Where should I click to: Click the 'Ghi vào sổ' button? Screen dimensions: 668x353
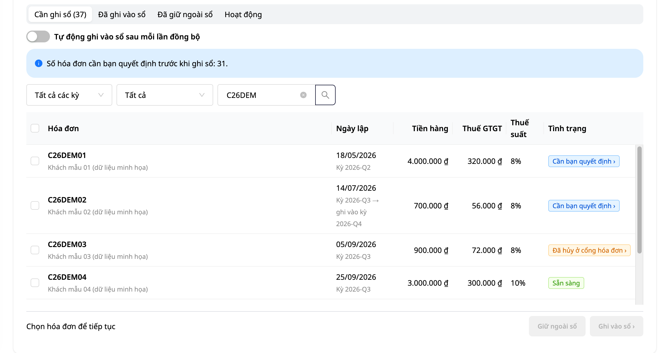(616, 326)
